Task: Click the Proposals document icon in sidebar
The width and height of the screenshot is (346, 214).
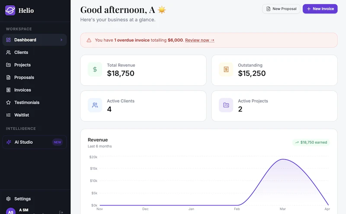Action: pos(8,78)
